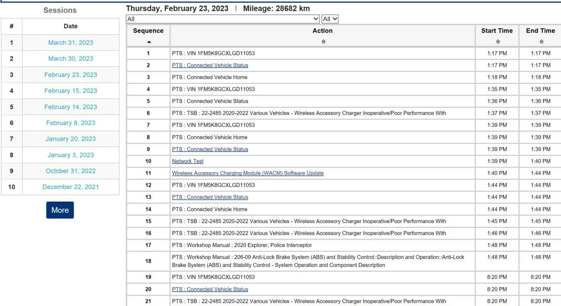Open Connected Vehicle Status link in sequence 2
The width and height of the screenshot is (561, 306).
click(x=210, y=65)
